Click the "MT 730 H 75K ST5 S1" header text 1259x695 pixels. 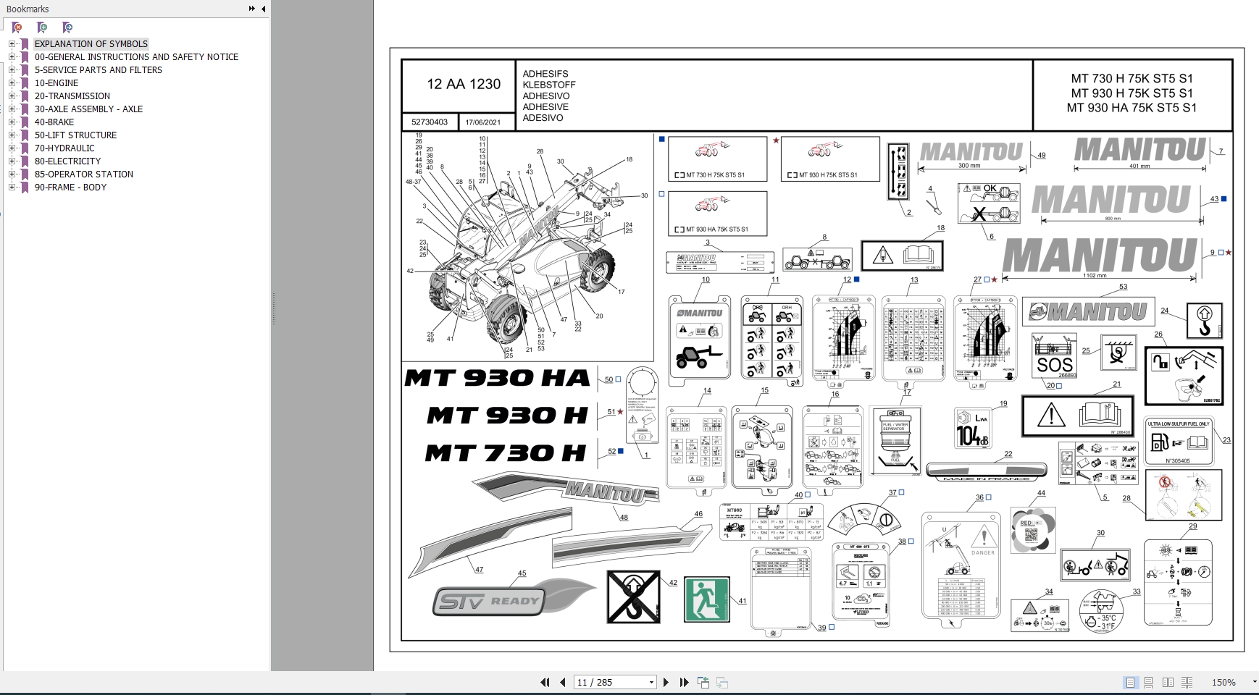tap(1132, 78)
